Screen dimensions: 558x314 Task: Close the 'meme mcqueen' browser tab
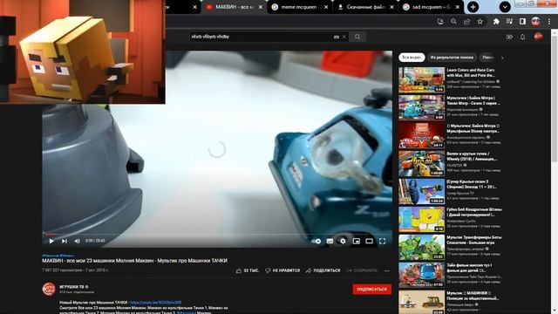click(x=326, y=7)
